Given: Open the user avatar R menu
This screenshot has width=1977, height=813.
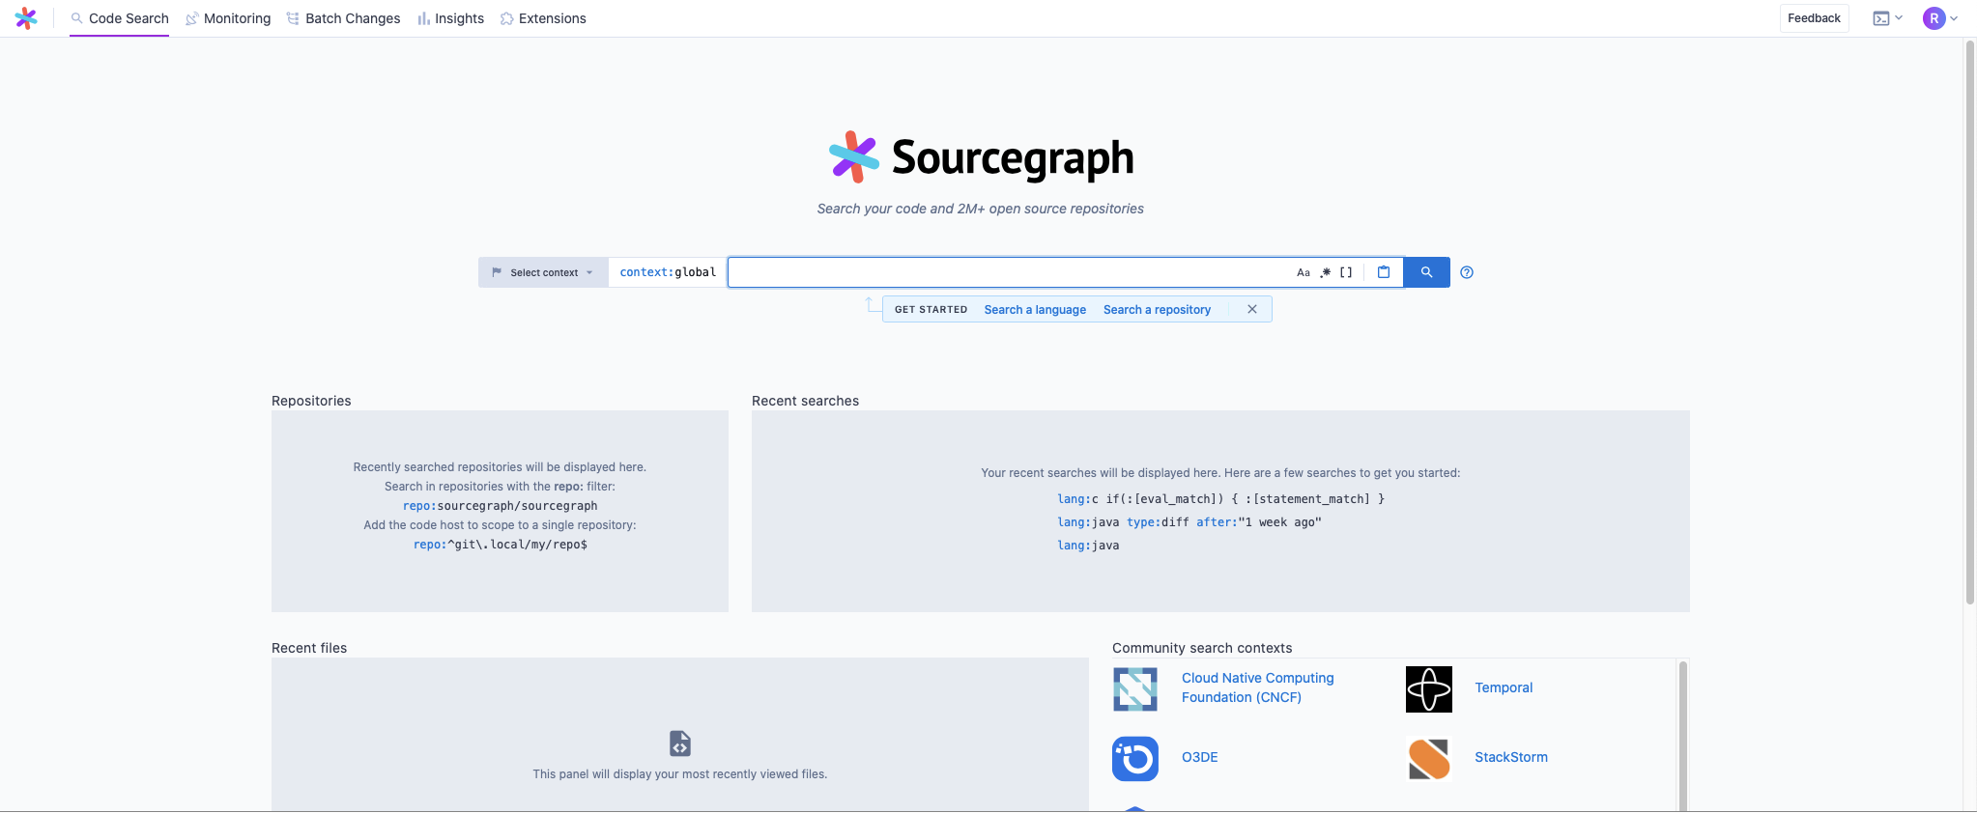Looking at the screenshot, I should (1940, 18).
